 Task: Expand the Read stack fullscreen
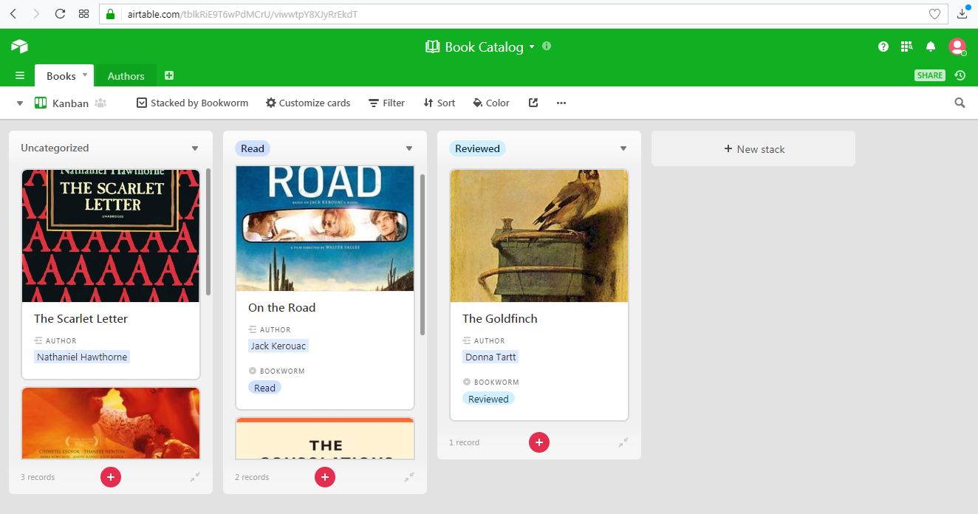click(409, 477)
